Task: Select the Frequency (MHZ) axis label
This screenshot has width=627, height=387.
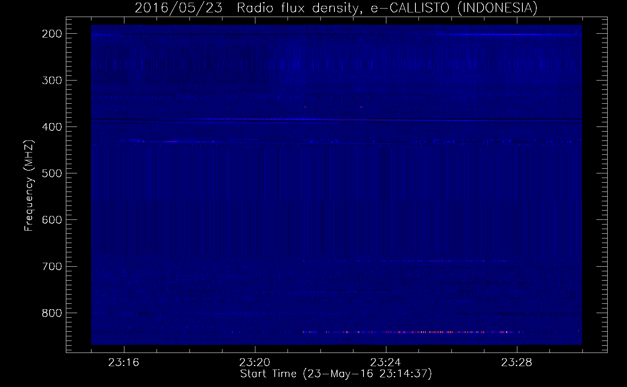Action: [29, 186]
